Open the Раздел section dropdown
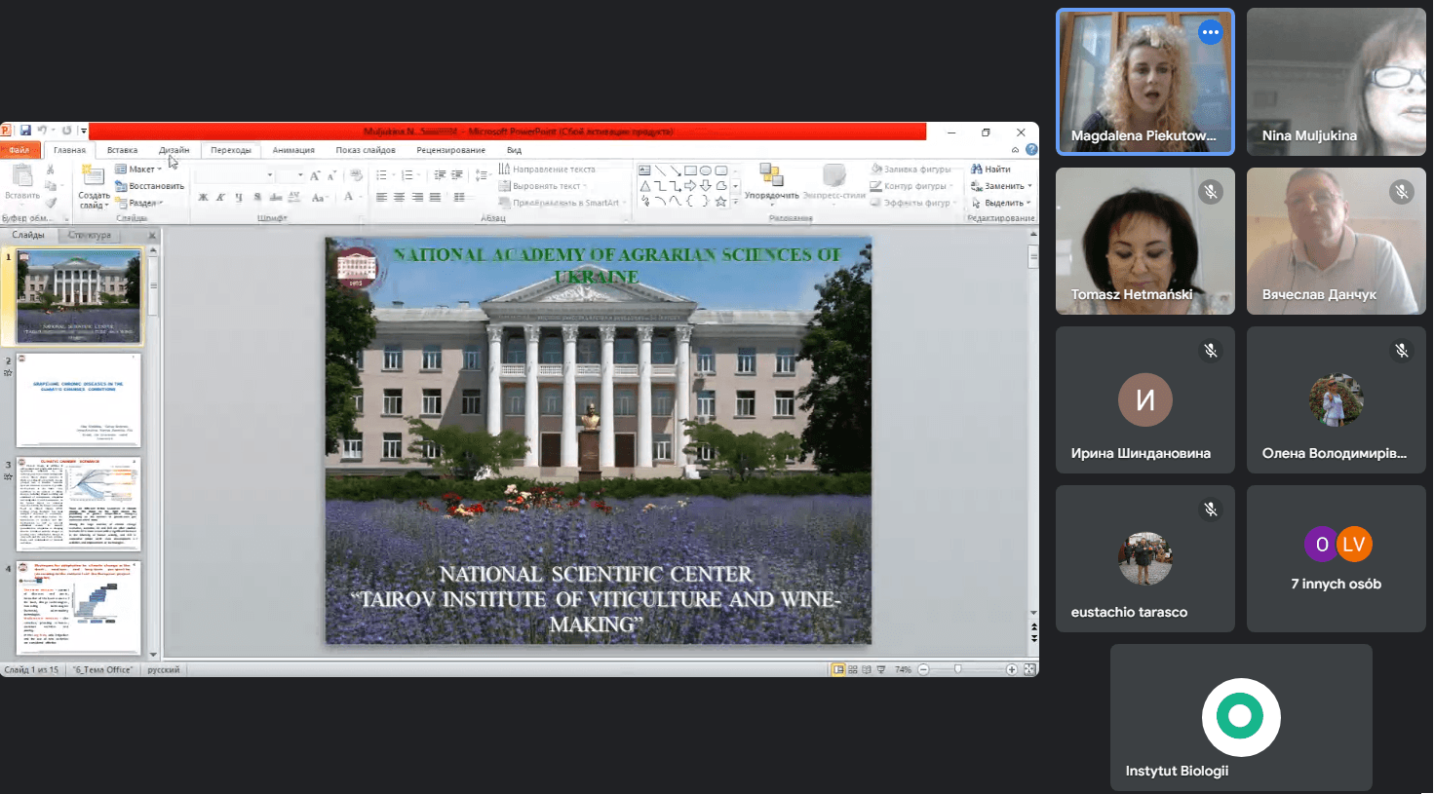Image resolution: width=1434 pixels, height=794 pixels. (138, 203)
